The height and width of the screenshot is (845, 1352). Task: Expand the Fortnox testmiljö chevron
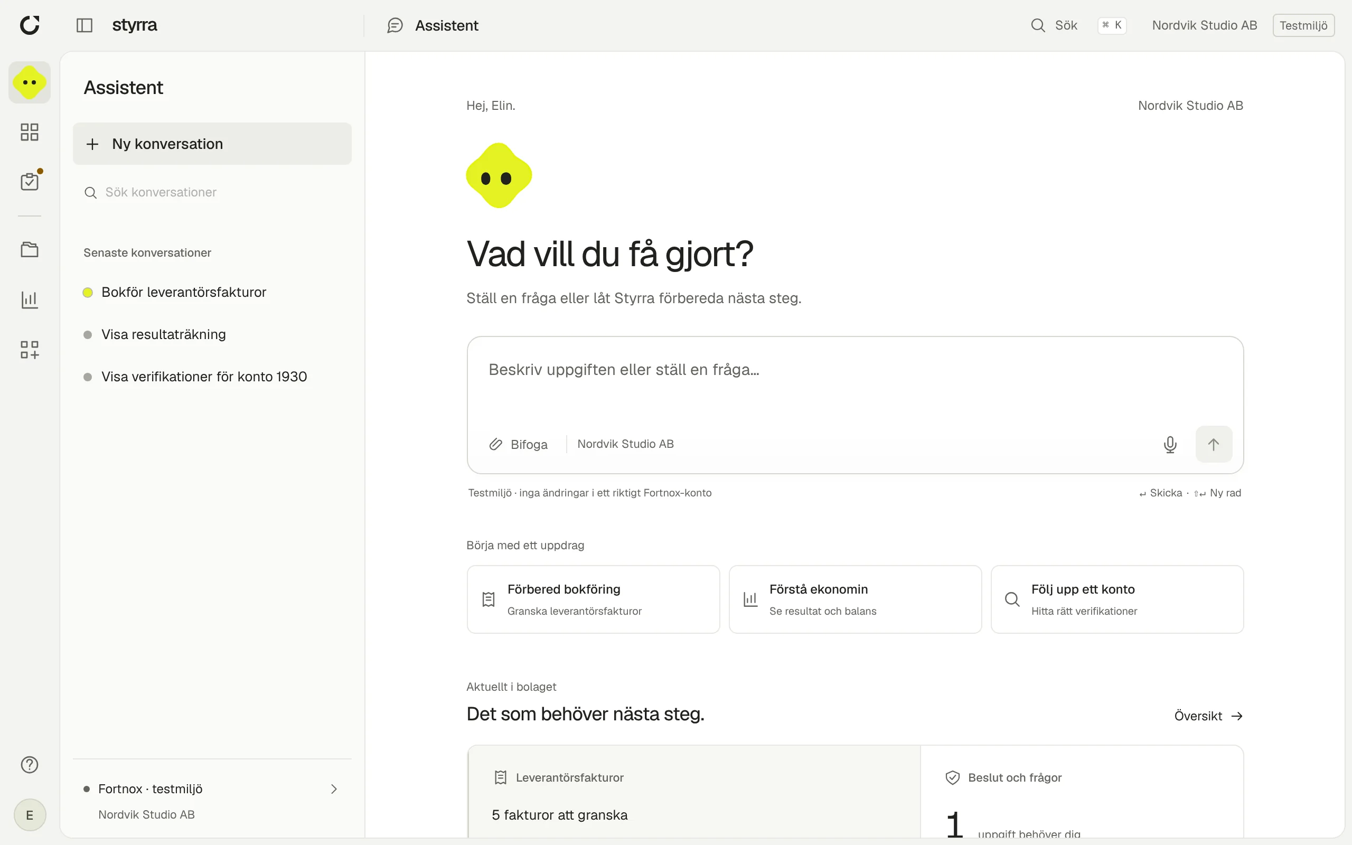tap(334, 789)
